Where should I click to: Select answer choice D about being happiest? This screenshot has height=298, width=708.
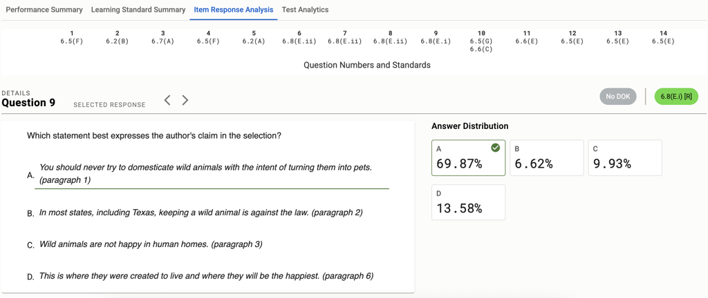206,276
